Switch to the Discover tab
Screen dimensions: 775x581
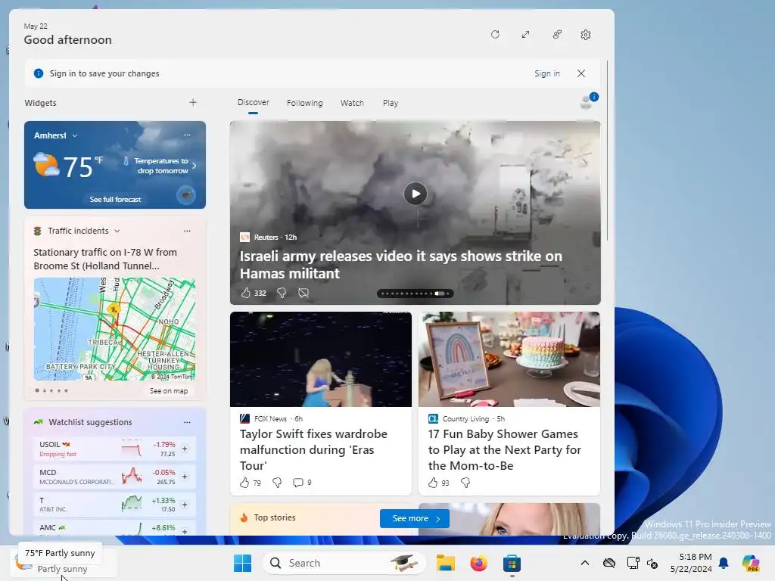click(x=253, y=102)
